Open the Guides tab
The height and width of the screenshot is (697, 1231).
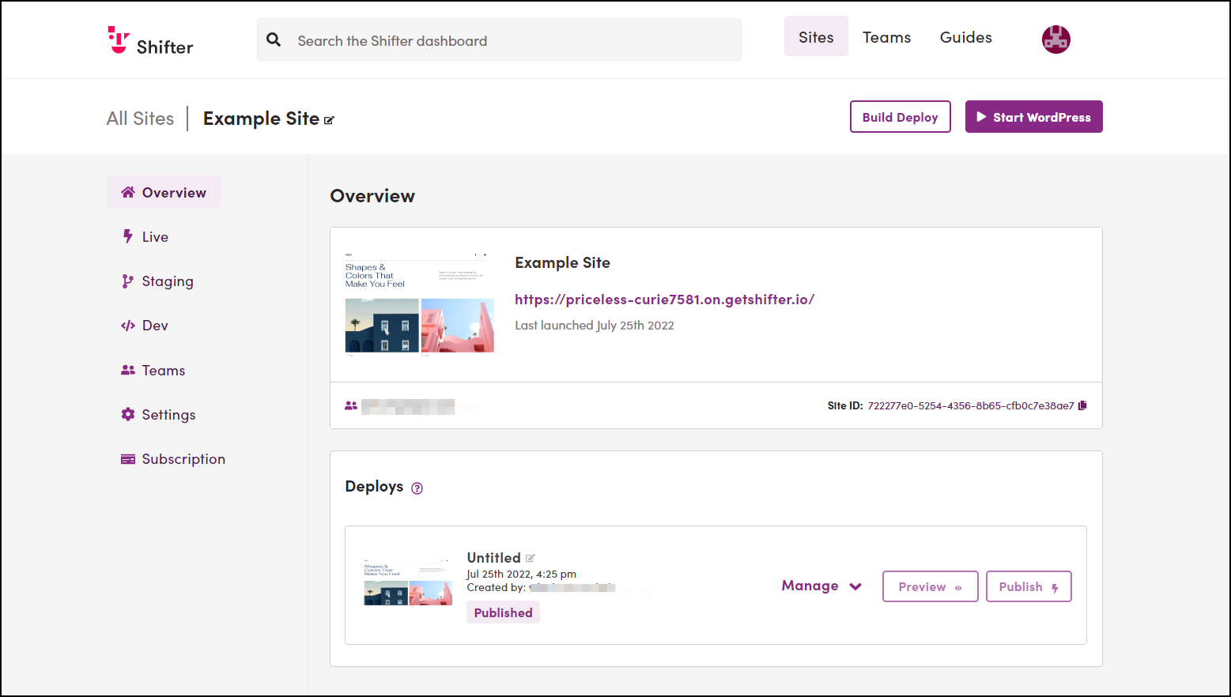[965, 37]
